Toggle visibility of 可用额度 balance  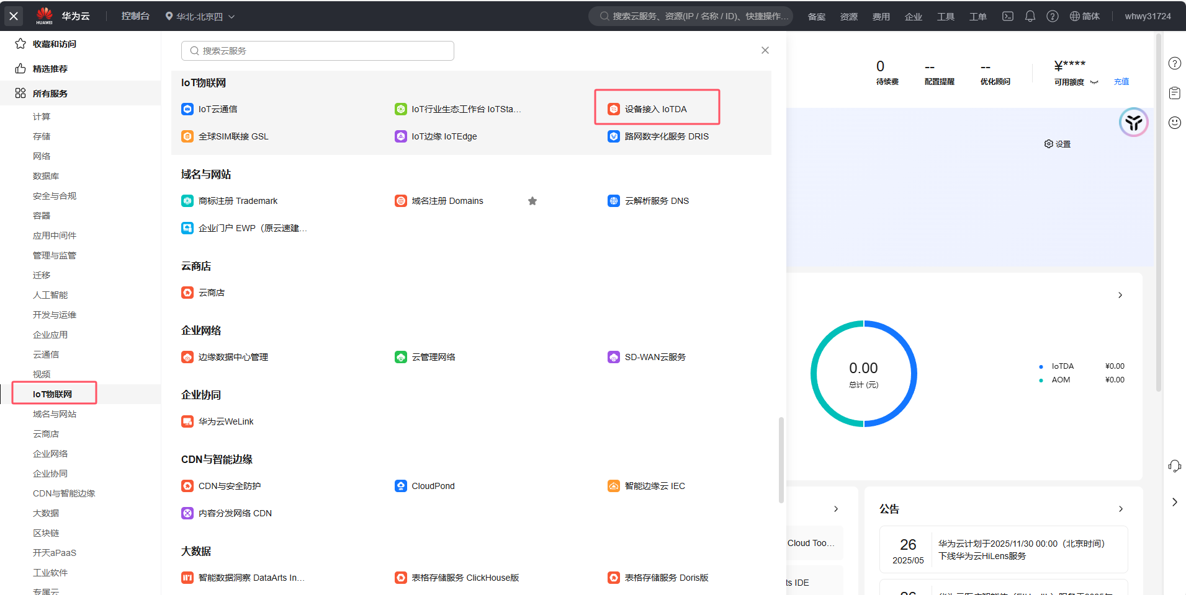1094,82
